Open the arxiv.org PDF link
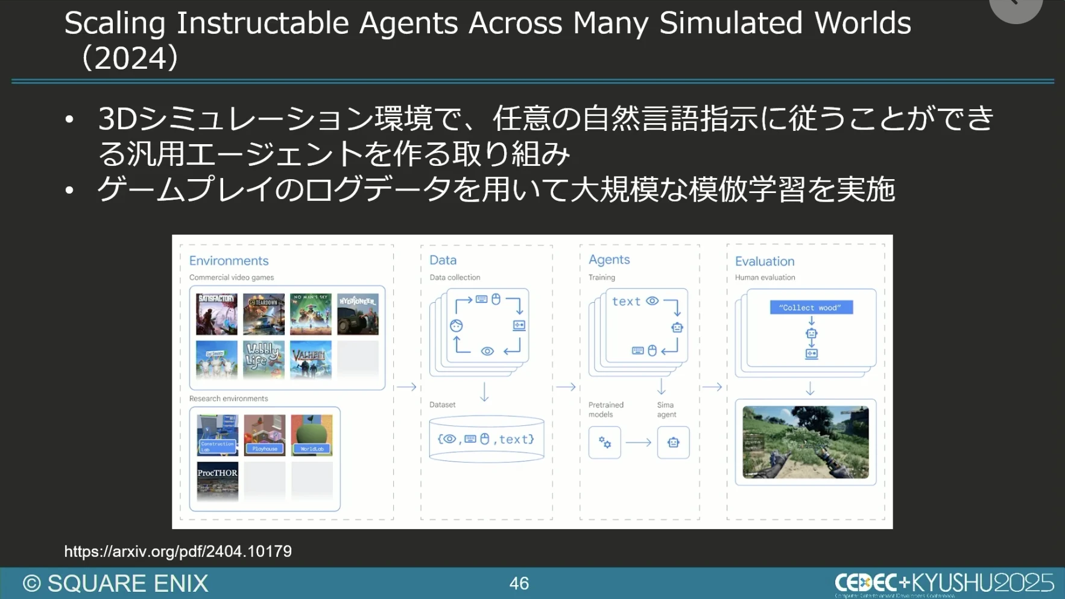 [x=178, y=551]
